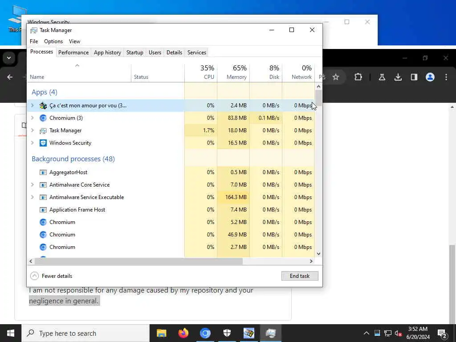Expand Antimalware Core Service process

pyautogui.click(x=32, y=185)
